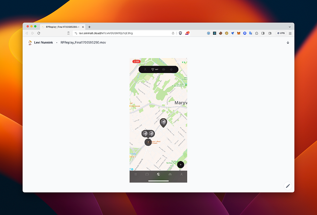Expand the tab list chevron

pyautogui.click(x=290, y=27)
